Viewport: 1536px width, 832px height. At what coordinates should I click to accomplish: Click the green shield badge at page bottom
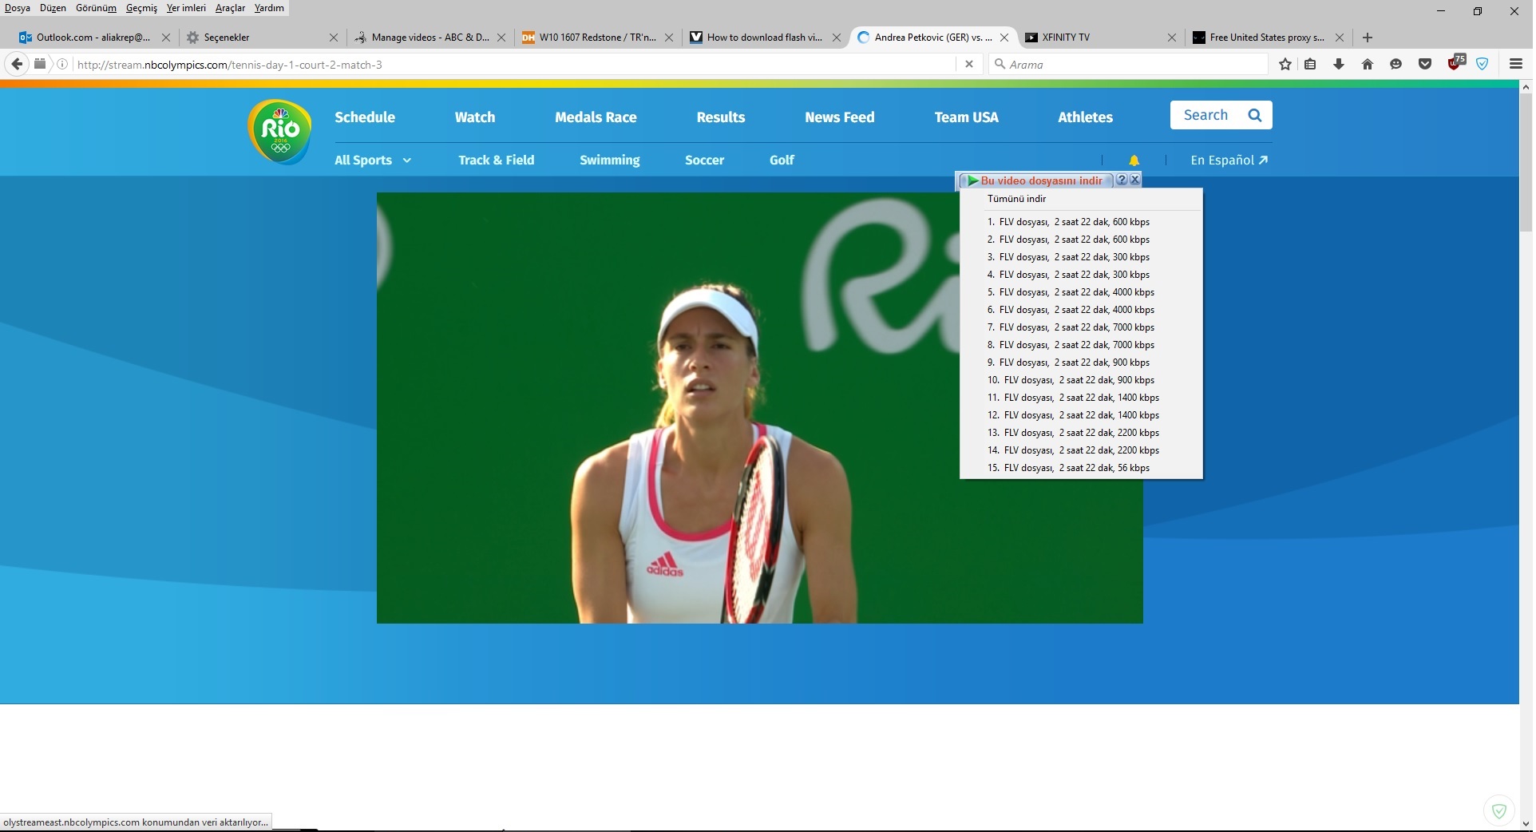pyautogui.click(x=1498, y=810)
